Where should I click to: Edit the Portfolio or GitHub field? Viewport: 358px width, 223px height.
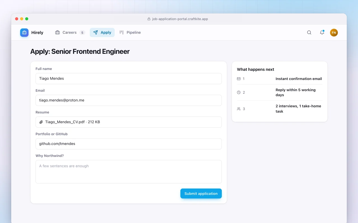click(x=129, y=144)
